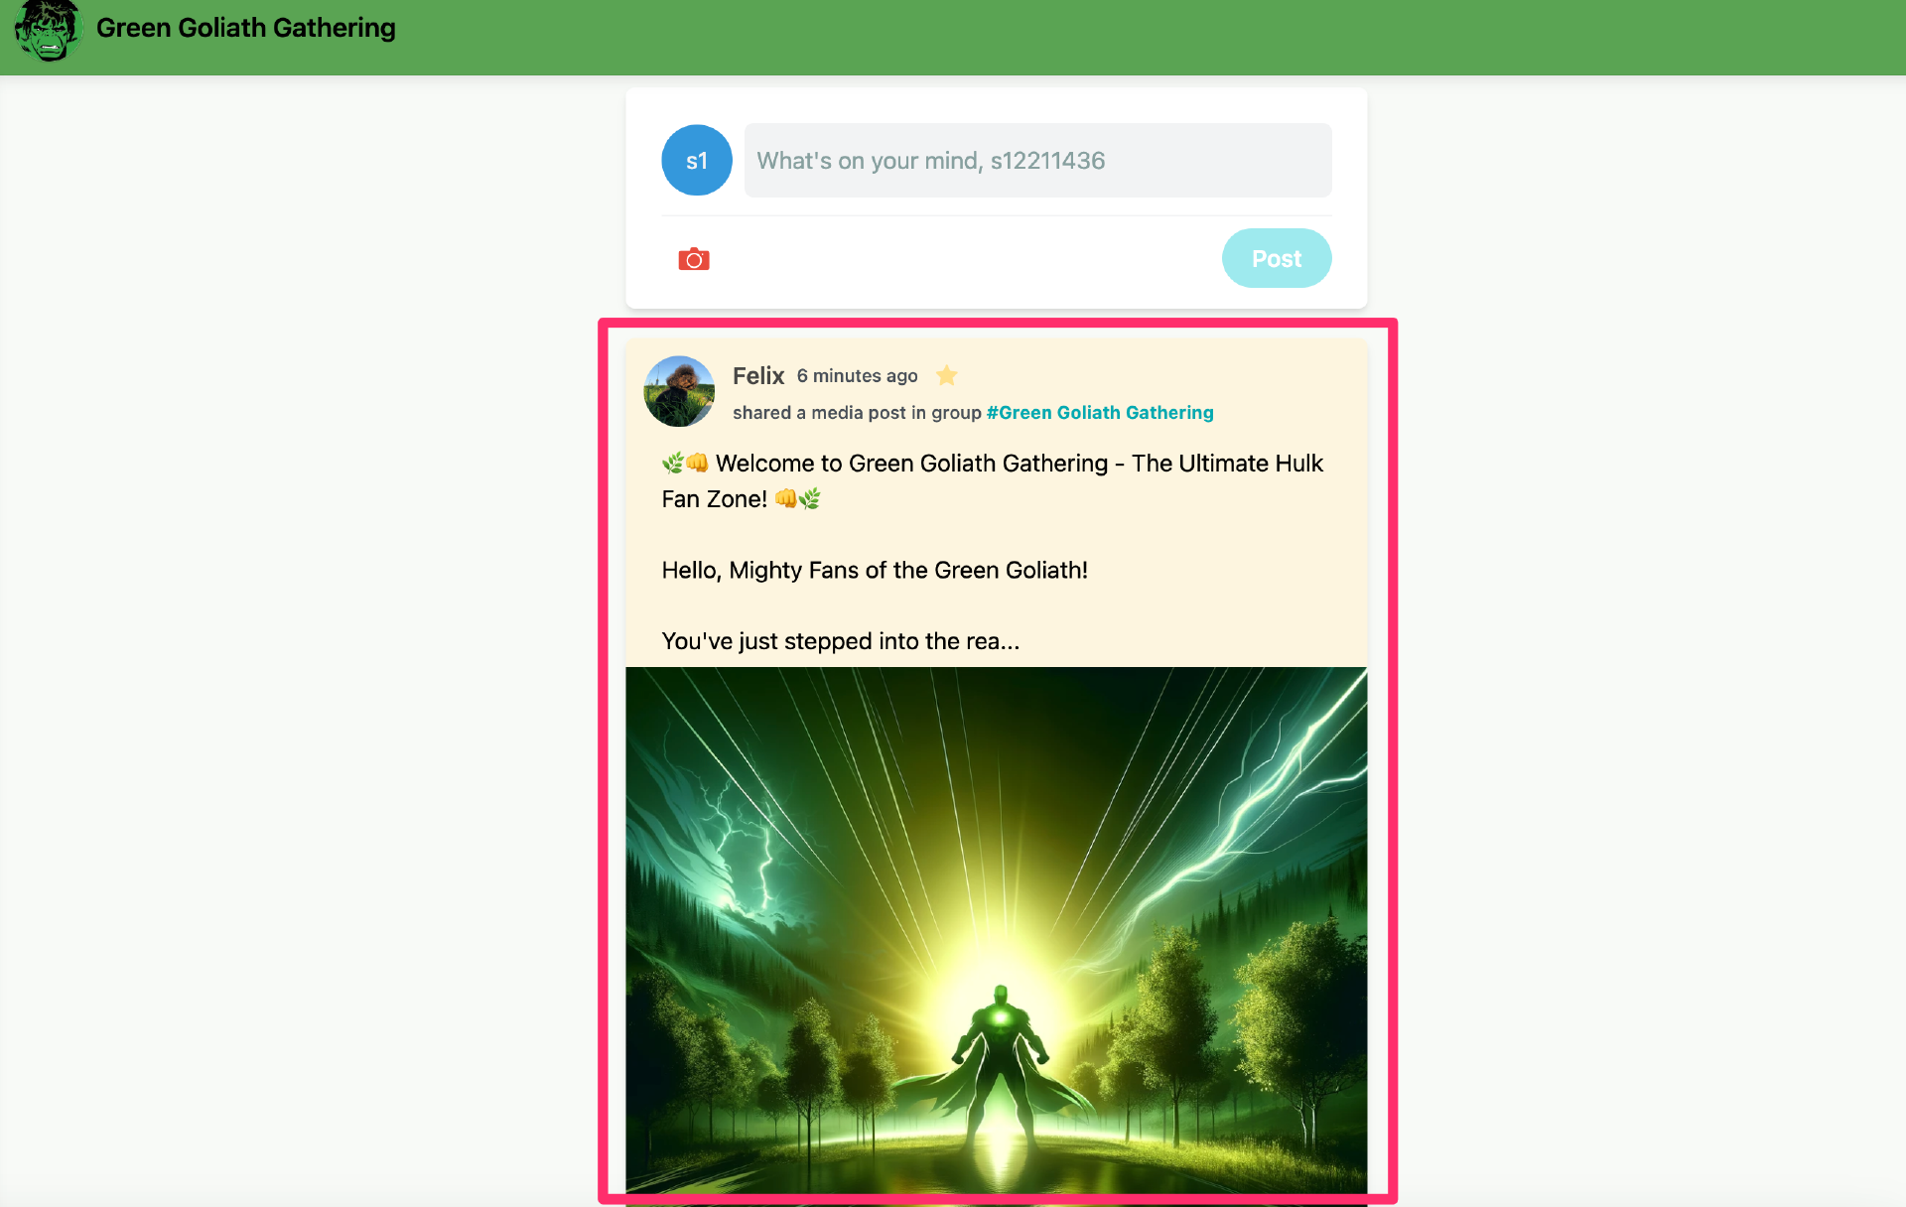Click the truncated post text ending in 'rea...'
The width and height of the screenshot is (1906, 1207).
(x=840, y=640)
